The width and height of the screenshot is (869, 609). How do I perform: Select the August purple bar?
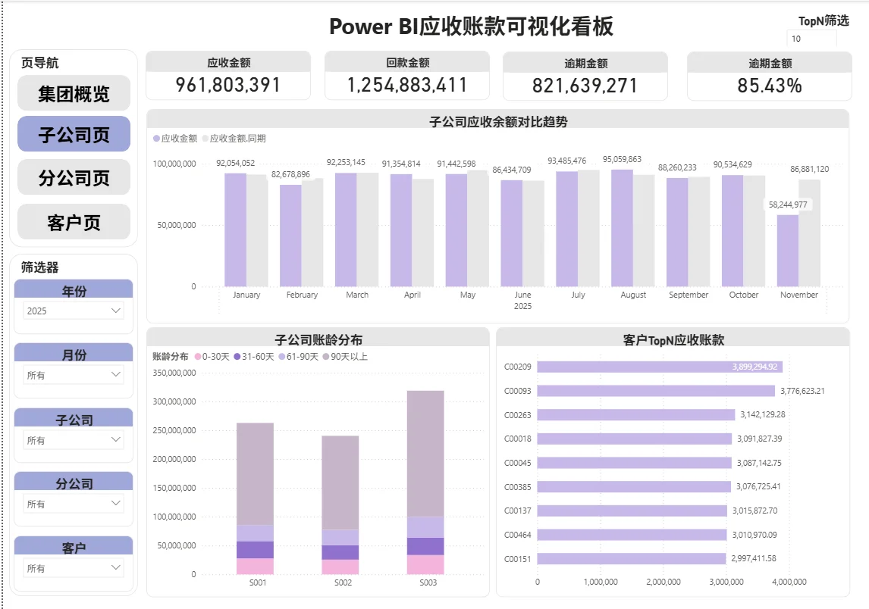622,228
